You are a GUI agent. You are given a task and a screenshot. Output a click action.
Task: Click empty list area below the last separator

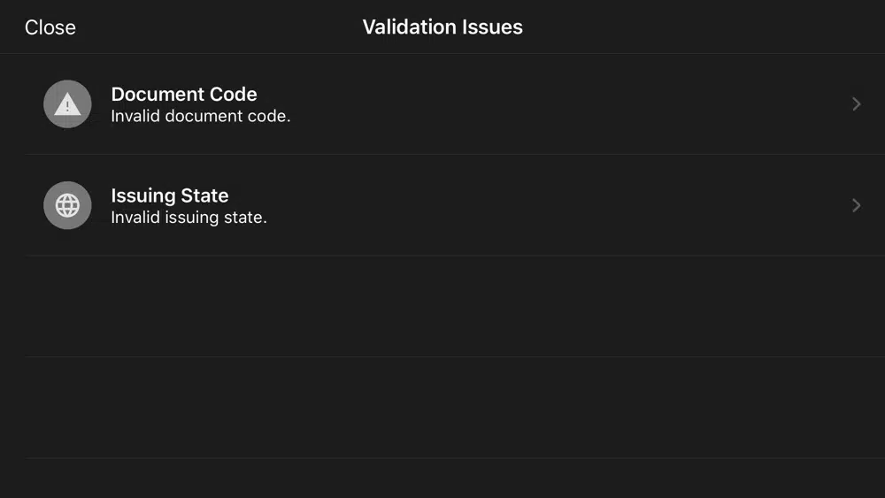(x=442, y=479)
